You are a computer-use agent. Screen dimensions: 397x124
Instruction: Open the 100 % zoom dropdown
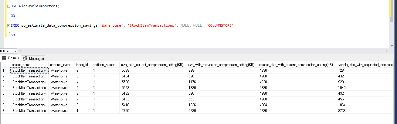15,51
